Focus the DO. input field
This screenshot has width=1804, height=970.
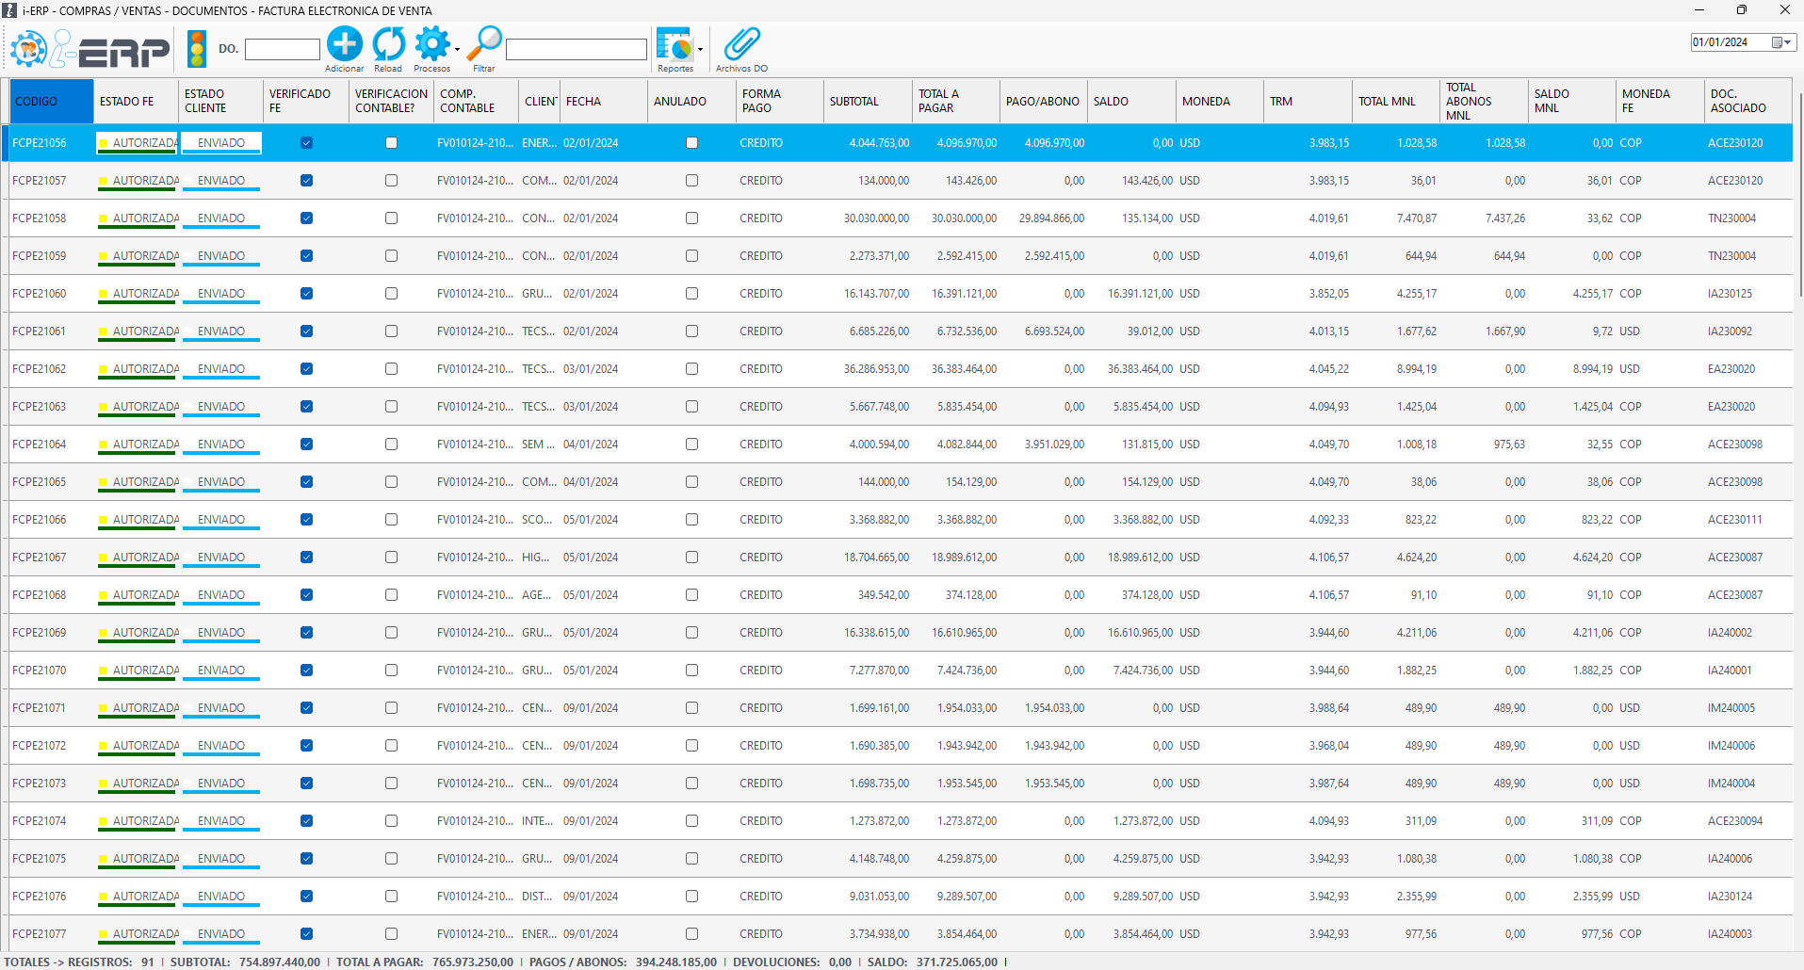click(283, 49)
